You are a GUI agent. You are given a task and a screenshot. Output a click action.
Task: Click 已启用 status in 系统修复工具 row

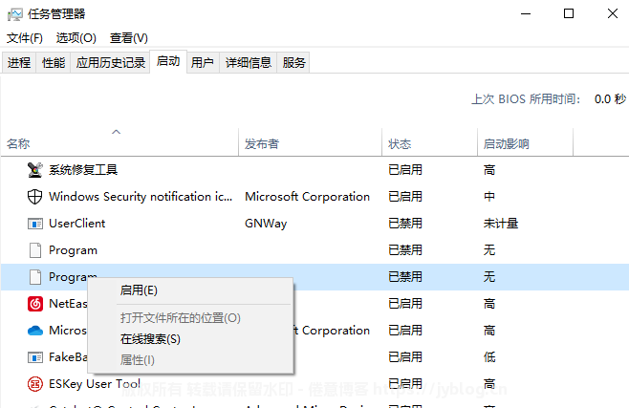pyautogui.click(x=405, y=170)
